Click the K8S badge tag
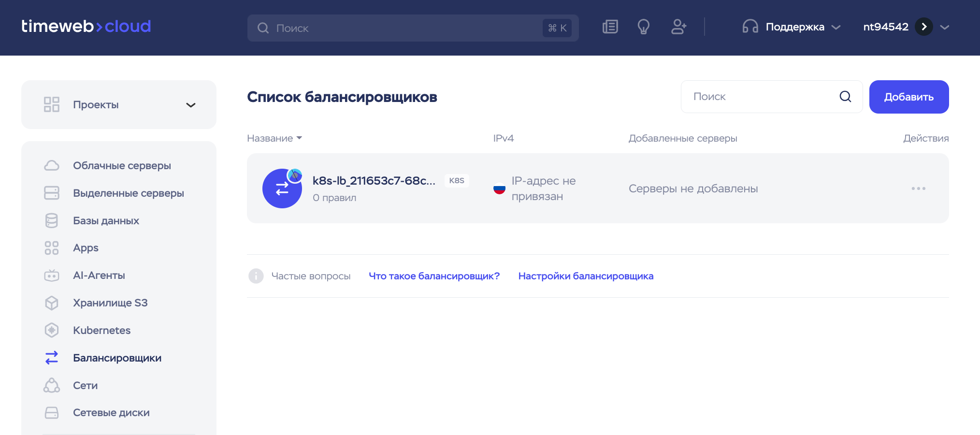Screen dimensions: 980x435 pos(457,181)
